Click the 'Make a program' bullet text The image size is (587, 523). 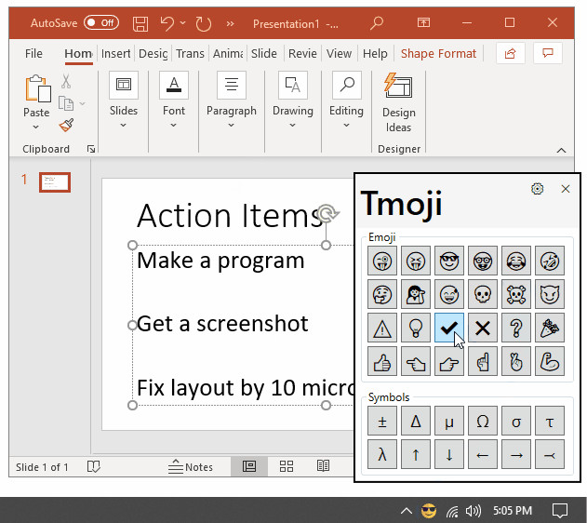coord(220,261)
